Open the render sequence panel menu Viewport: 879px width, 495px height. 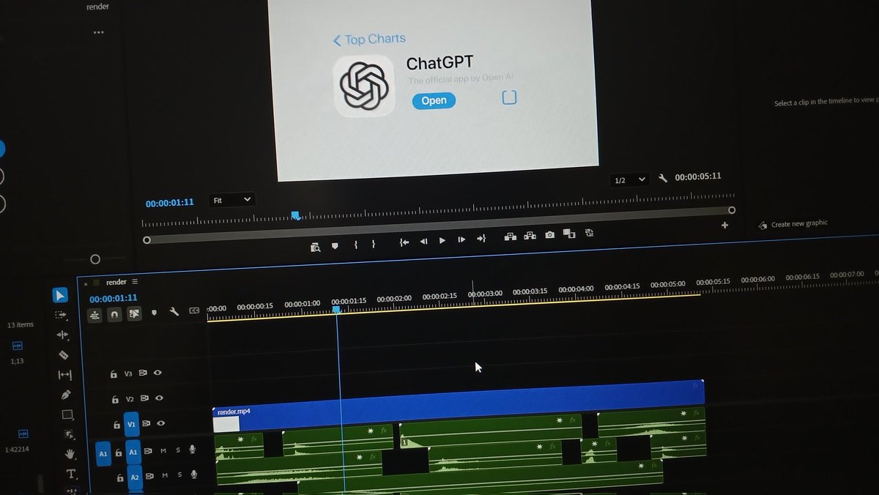[x=135, y=281]
